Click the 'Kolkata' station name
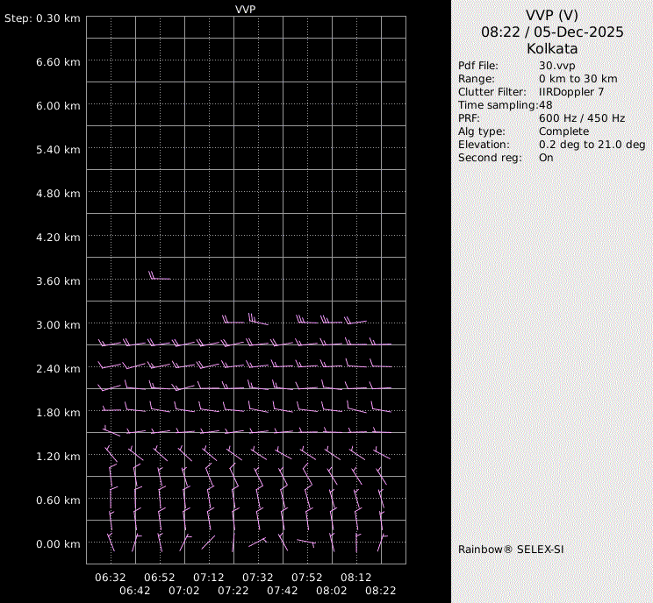 click(x=552, y=49)
